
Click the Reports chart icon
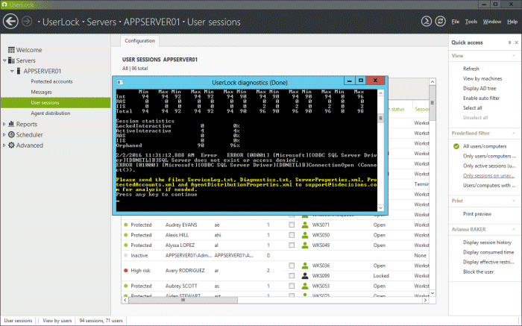[11, 124]
